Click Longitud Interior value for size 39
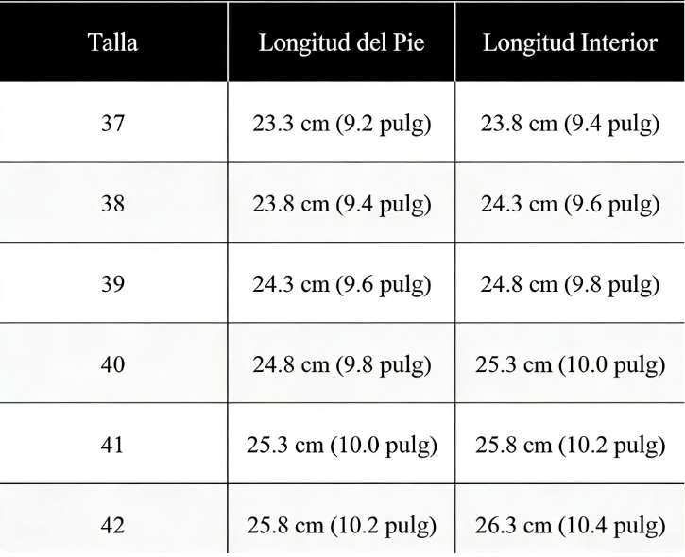The height and width of the screenshot is (557, 685). (570, 284)
